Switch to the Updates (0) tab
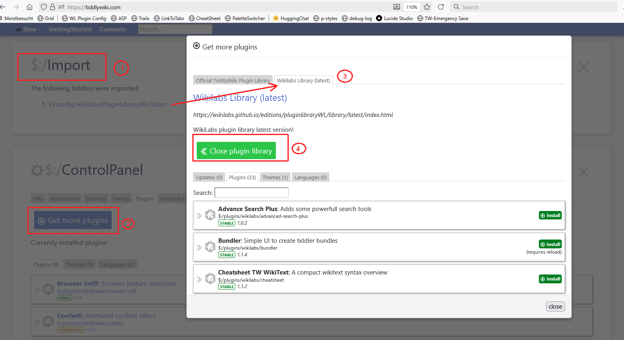Viewport: 624px width, 340px height. 209,177
